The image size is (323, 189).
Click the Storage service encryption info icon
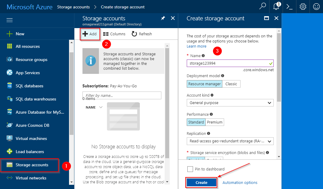(x=267, y=153)
